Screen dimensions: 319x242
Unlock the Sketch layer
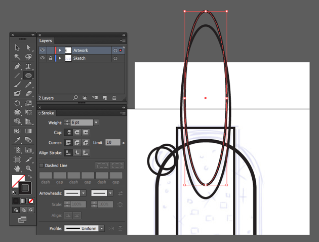51,58
